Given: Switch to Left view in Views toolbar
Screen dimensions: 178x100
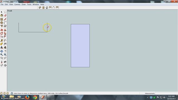Looking at the screenshot, I should 57,7.
